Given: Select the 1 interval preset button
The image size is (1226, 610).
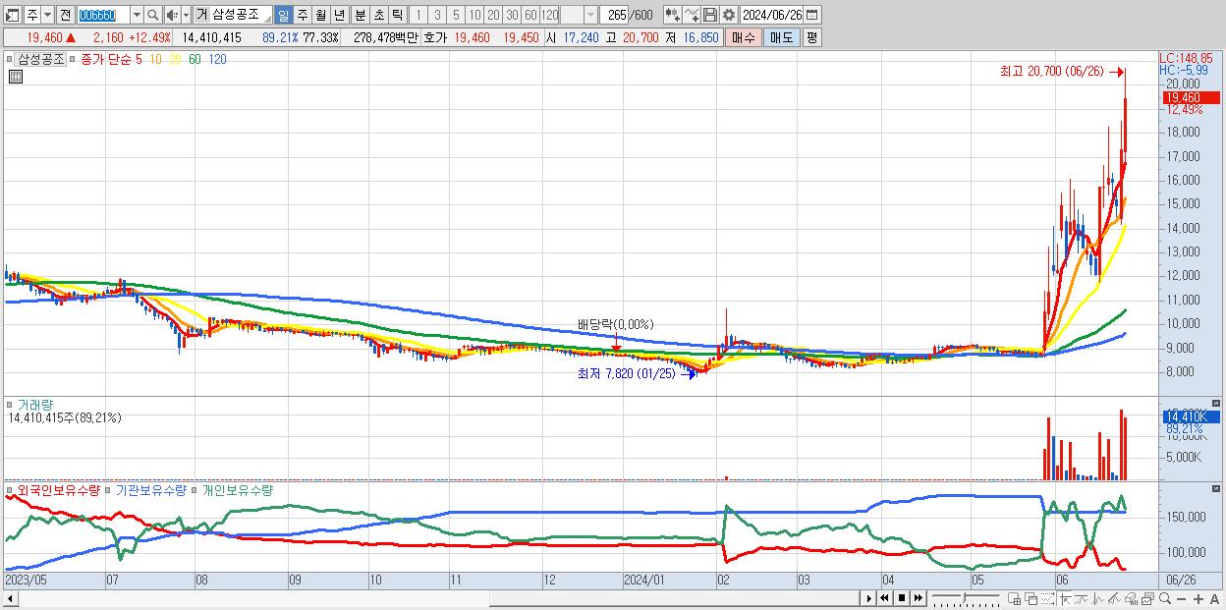Looking at the screenshot, I should (418, 15).
